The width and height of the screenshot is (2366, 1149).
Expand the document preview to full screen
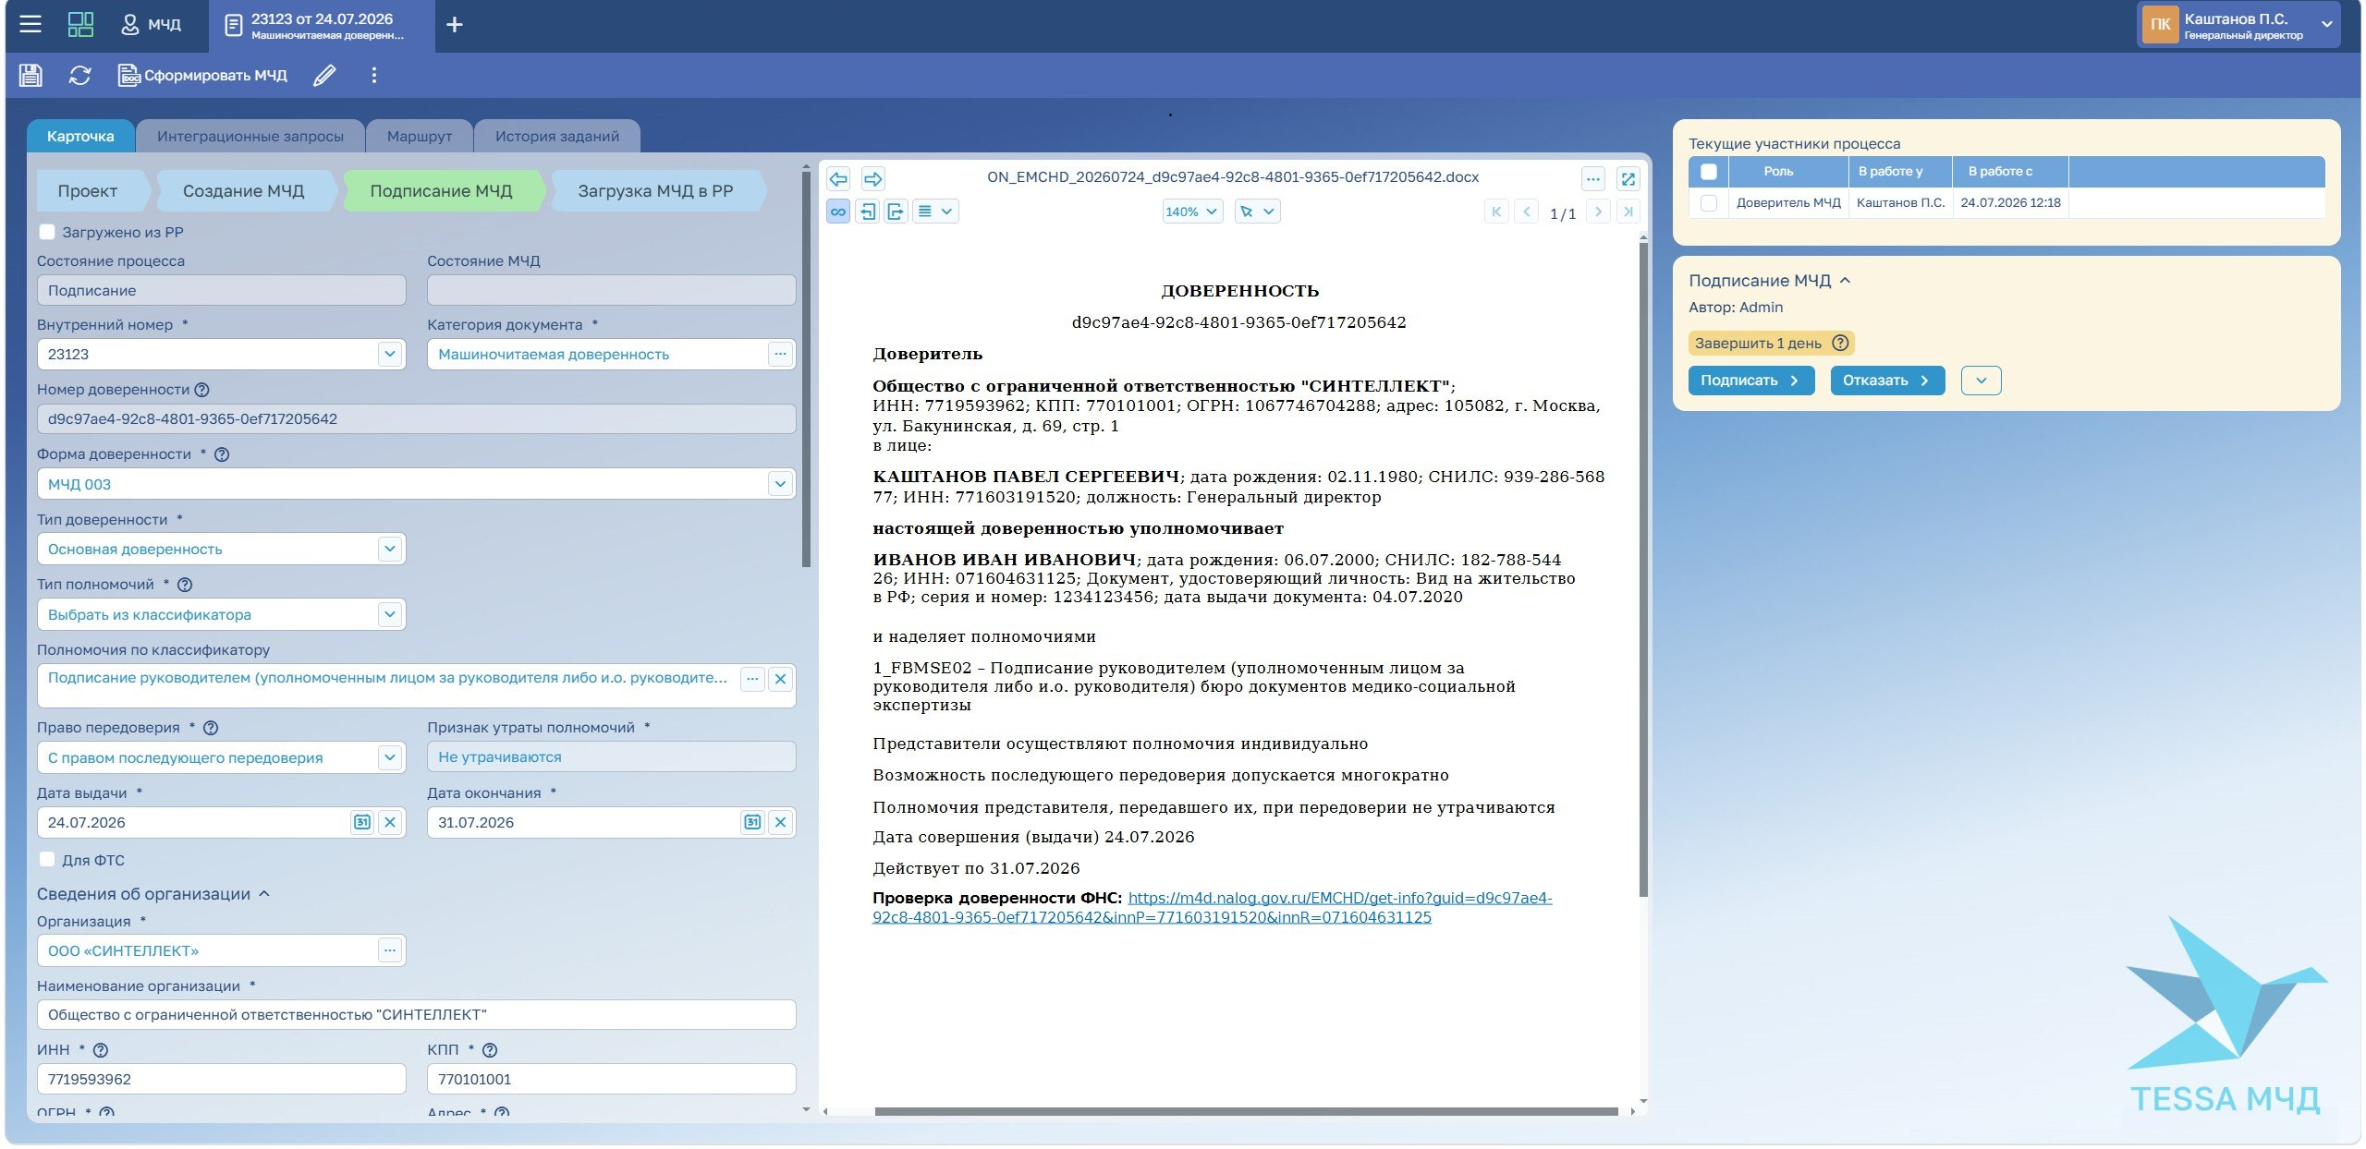(1628, 178)
